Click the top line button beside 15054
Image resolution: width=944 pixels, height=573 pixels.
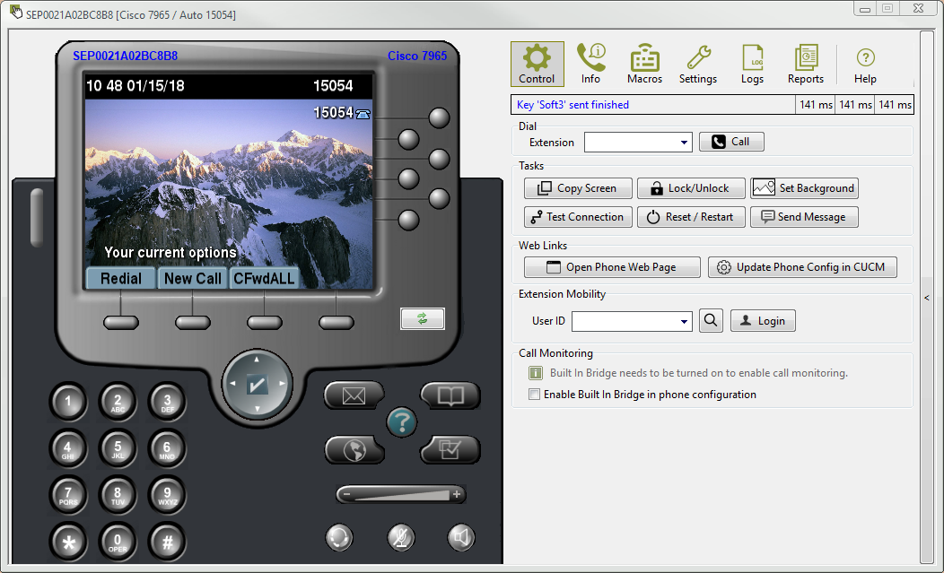pos(439,118)
